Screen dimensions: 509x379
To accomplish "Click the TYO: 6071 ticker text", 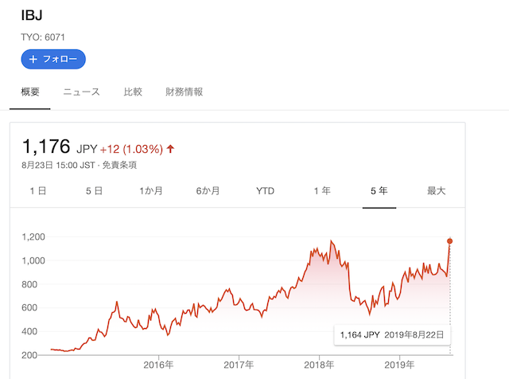I will 43,37.
